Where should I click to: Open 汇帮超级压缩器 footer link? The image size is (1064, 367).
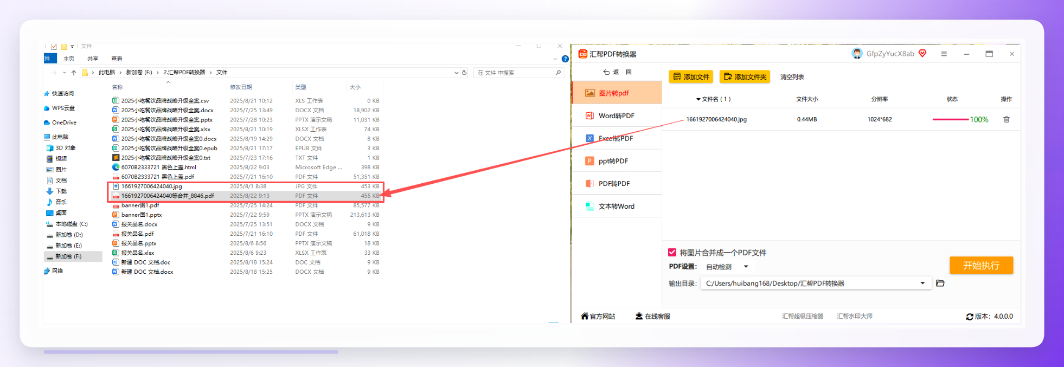(803, 316)
